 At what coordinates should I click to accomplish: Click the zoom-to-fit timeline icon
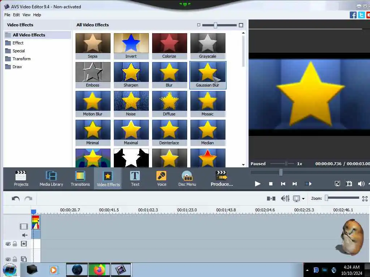click(365, 199)
